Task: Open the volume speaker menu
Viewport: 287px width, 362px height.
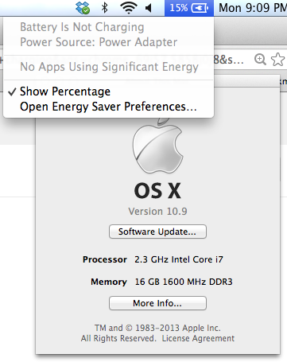Action: 149,8
